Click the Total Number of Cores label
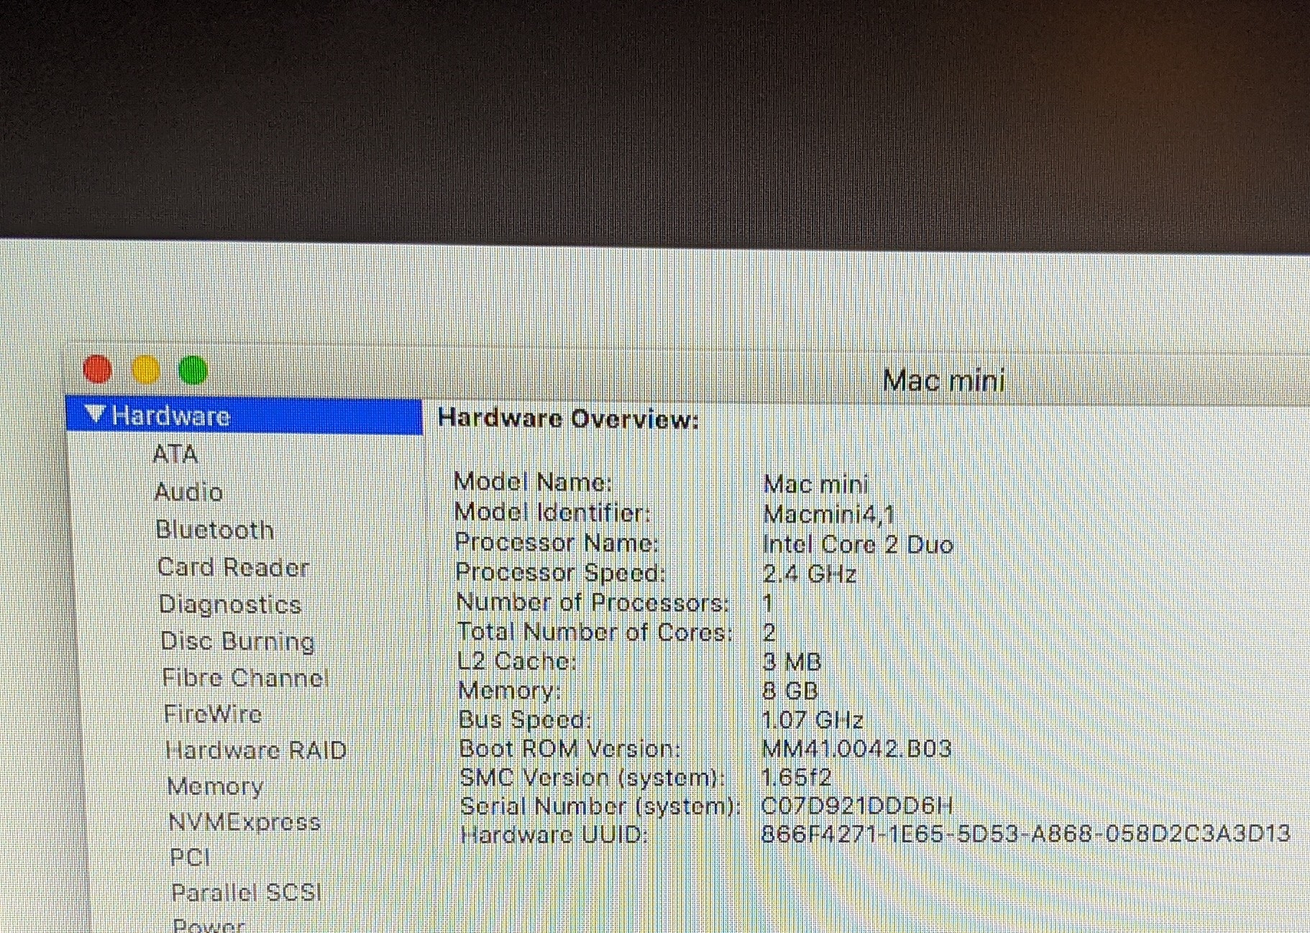Viewport: 1310px width, 933px height. point(595,632)
